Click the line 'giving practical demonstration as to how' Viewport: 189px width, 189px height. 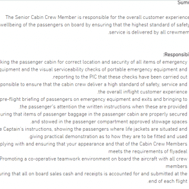click(x=108, y=136)
